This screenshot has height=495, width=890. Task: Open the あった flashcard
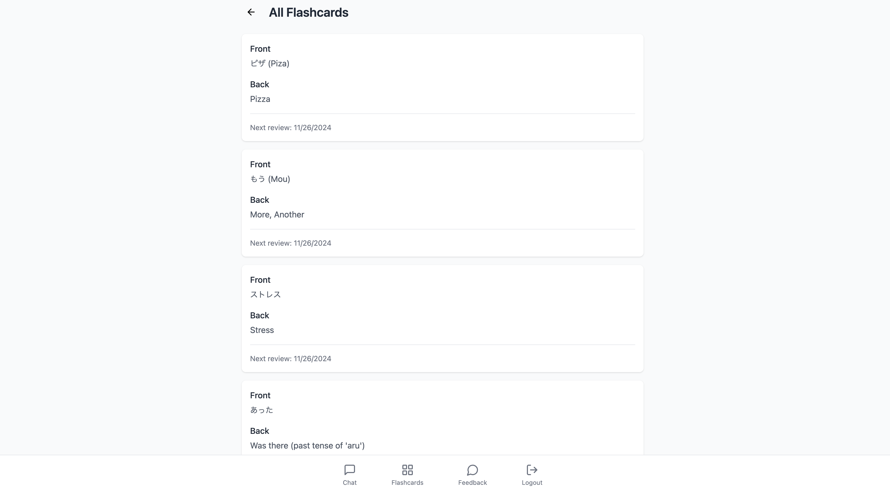click(x=262, y=410)
